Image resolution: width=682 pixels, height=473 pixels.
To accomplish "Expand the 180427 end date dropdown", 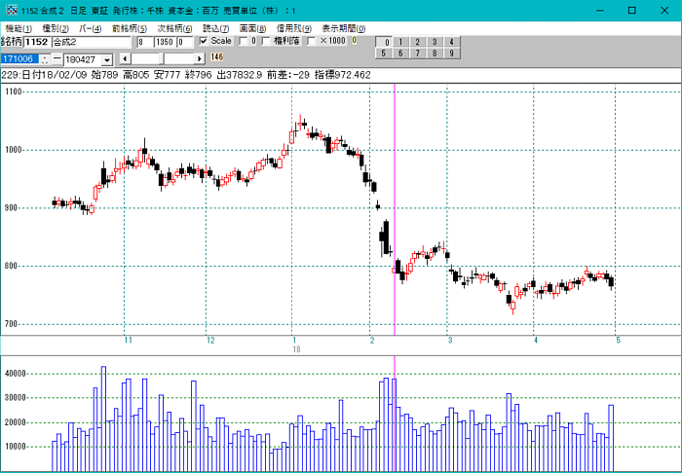I will click(x=106, y=60).
